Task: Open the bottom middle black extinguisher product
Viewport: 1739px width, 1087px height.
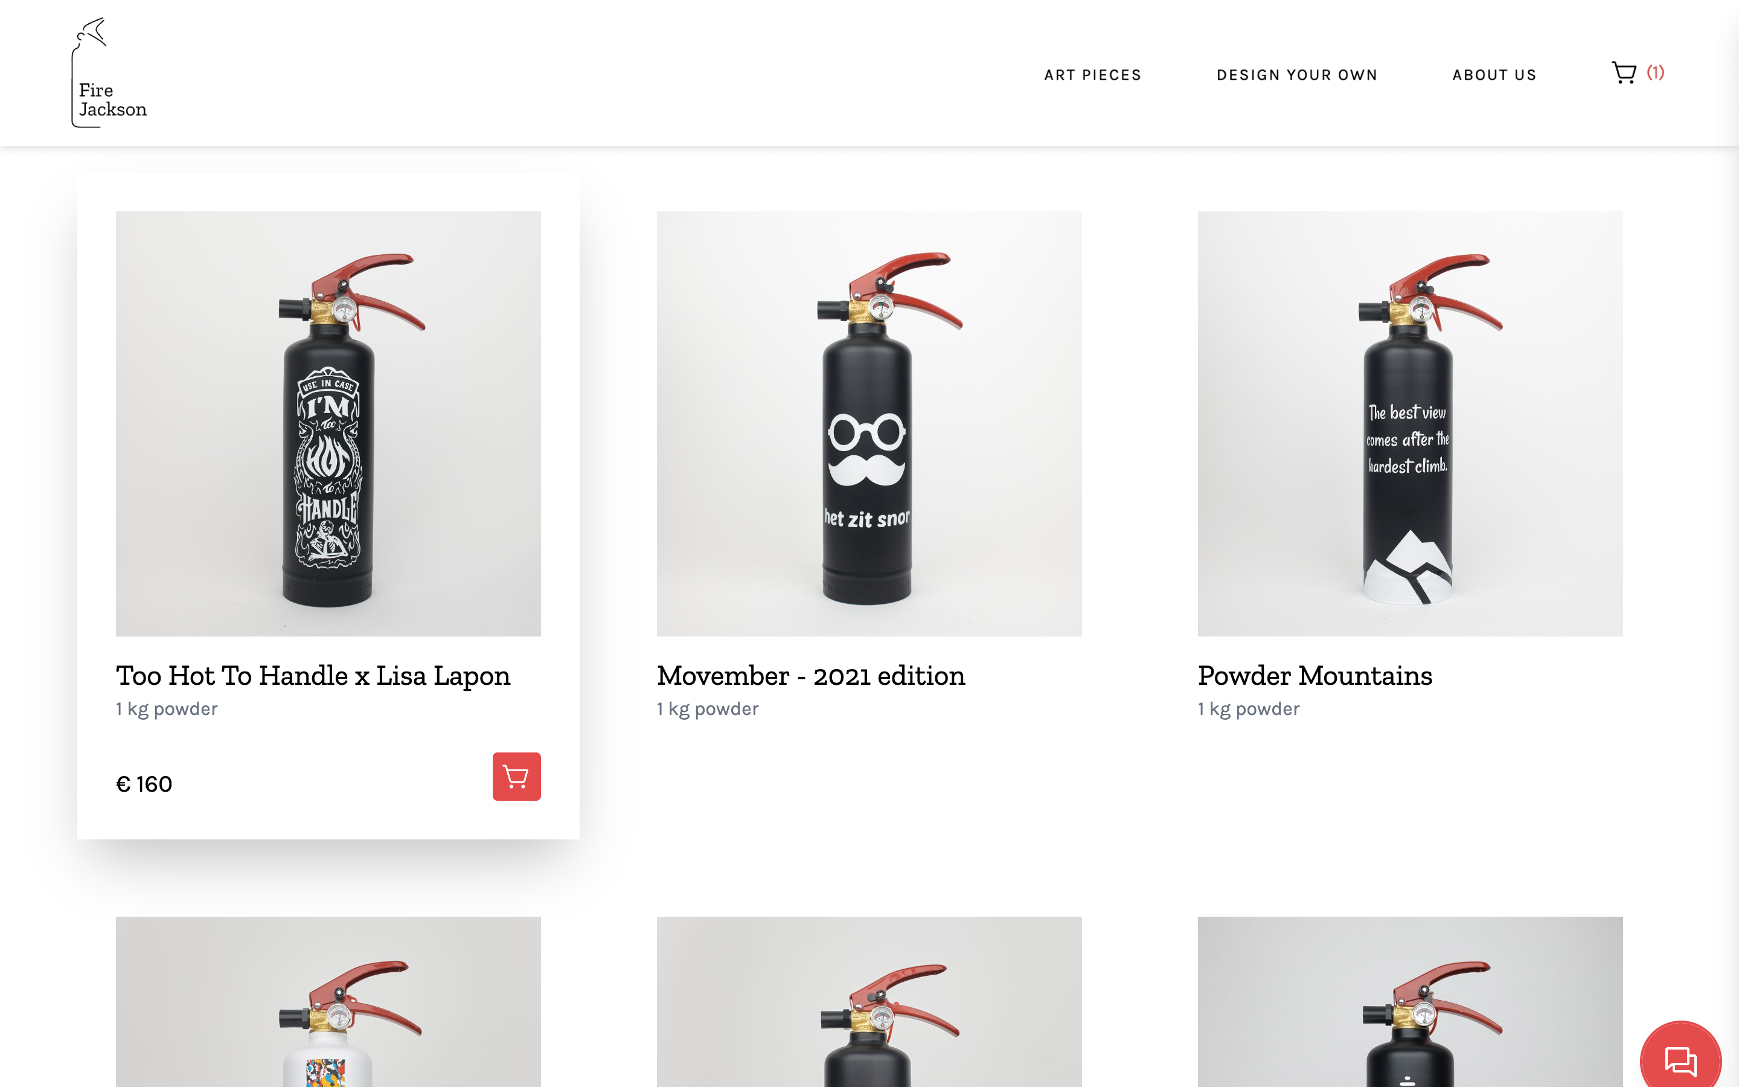Action: (x=869, y=1001)
